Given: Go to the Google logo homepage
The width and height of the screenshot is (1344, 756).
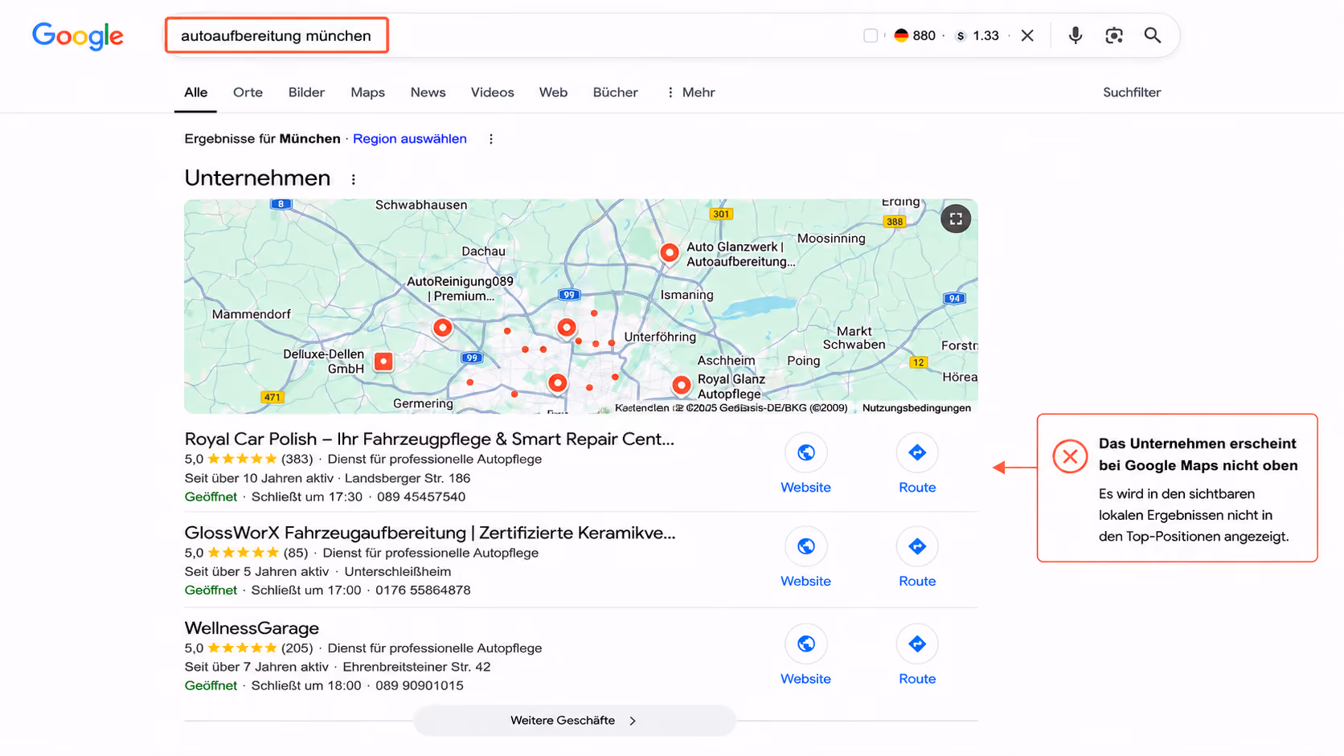Looking at the screenshot, I should (x=78, y=36).
